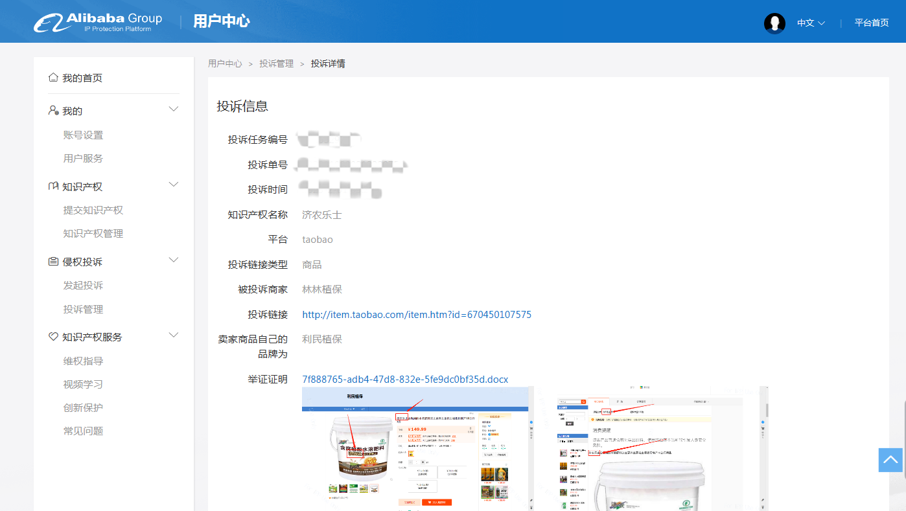
Task: Click the home icon beside 我的首页
Action: point(53,78)
